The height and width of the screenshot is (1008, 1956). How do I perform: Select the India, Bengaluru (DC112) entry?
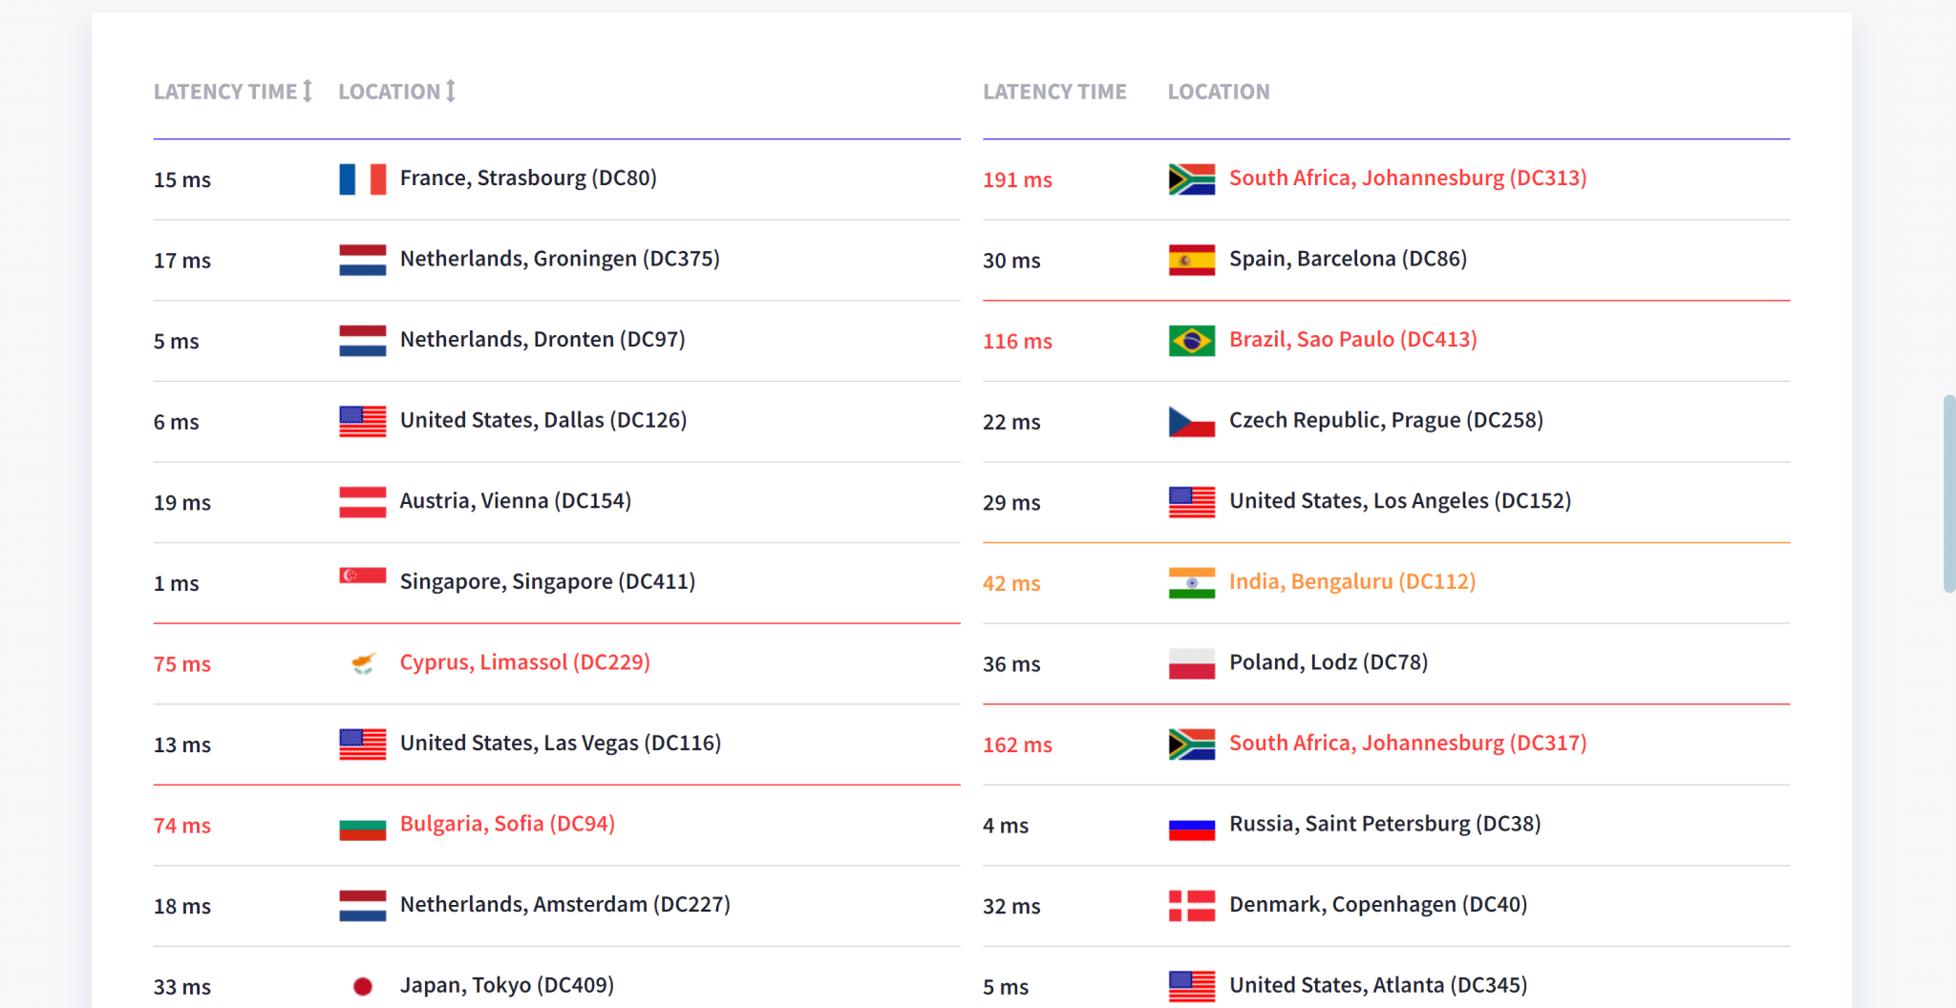1351,580
